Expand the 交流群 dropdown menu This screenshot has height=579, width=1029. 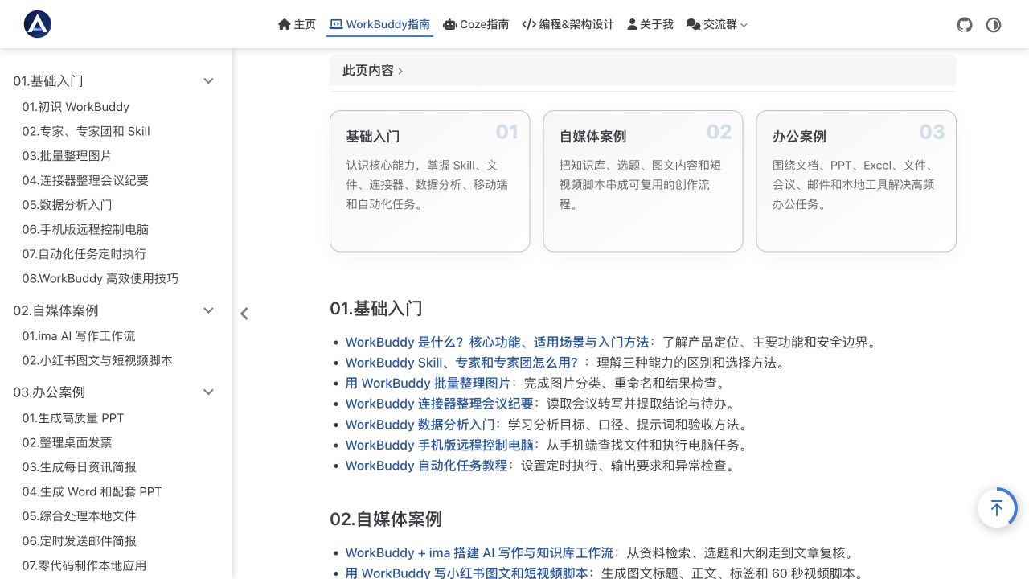coord(716,24)
